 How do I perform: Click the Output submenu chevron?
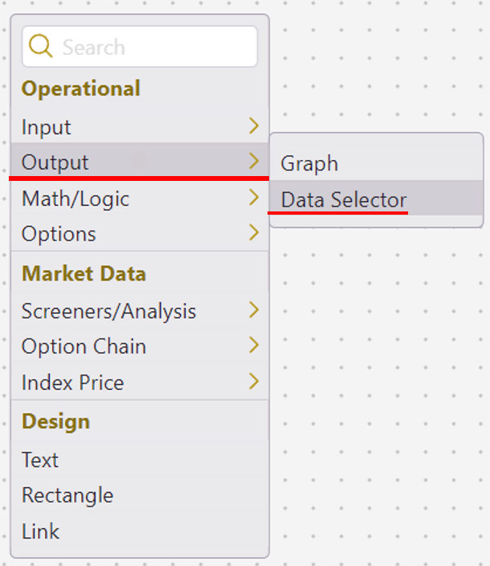(254, 161)
